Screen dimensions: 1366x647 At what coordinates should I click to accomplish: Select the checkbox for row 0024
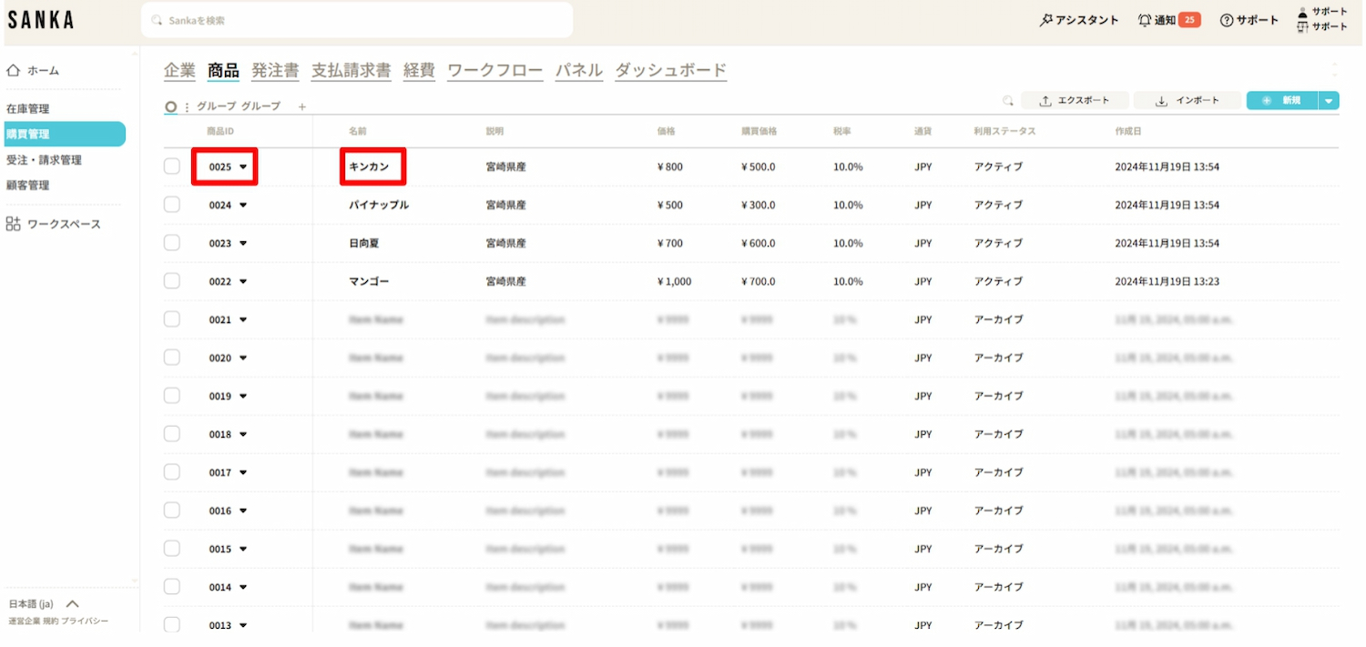click(x=172, y=205)
